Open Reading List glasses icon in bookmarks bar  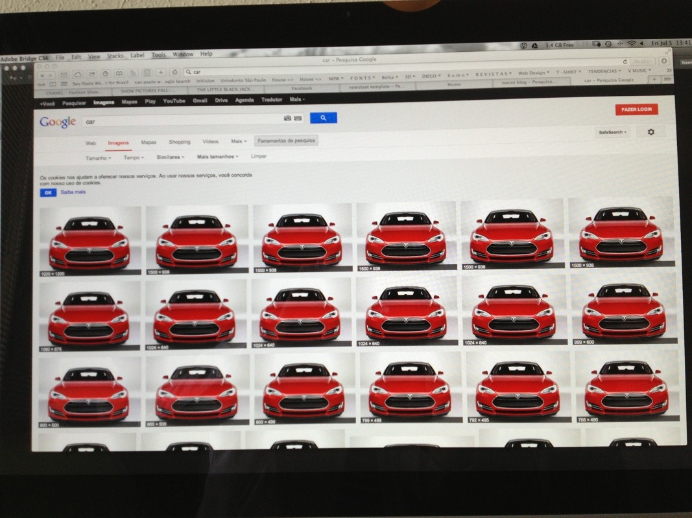click(42, 85)
